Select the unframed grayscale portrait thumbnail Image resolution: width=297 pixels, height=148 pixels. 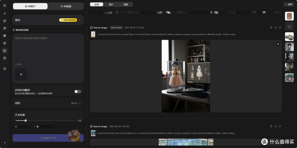(289, 47)
